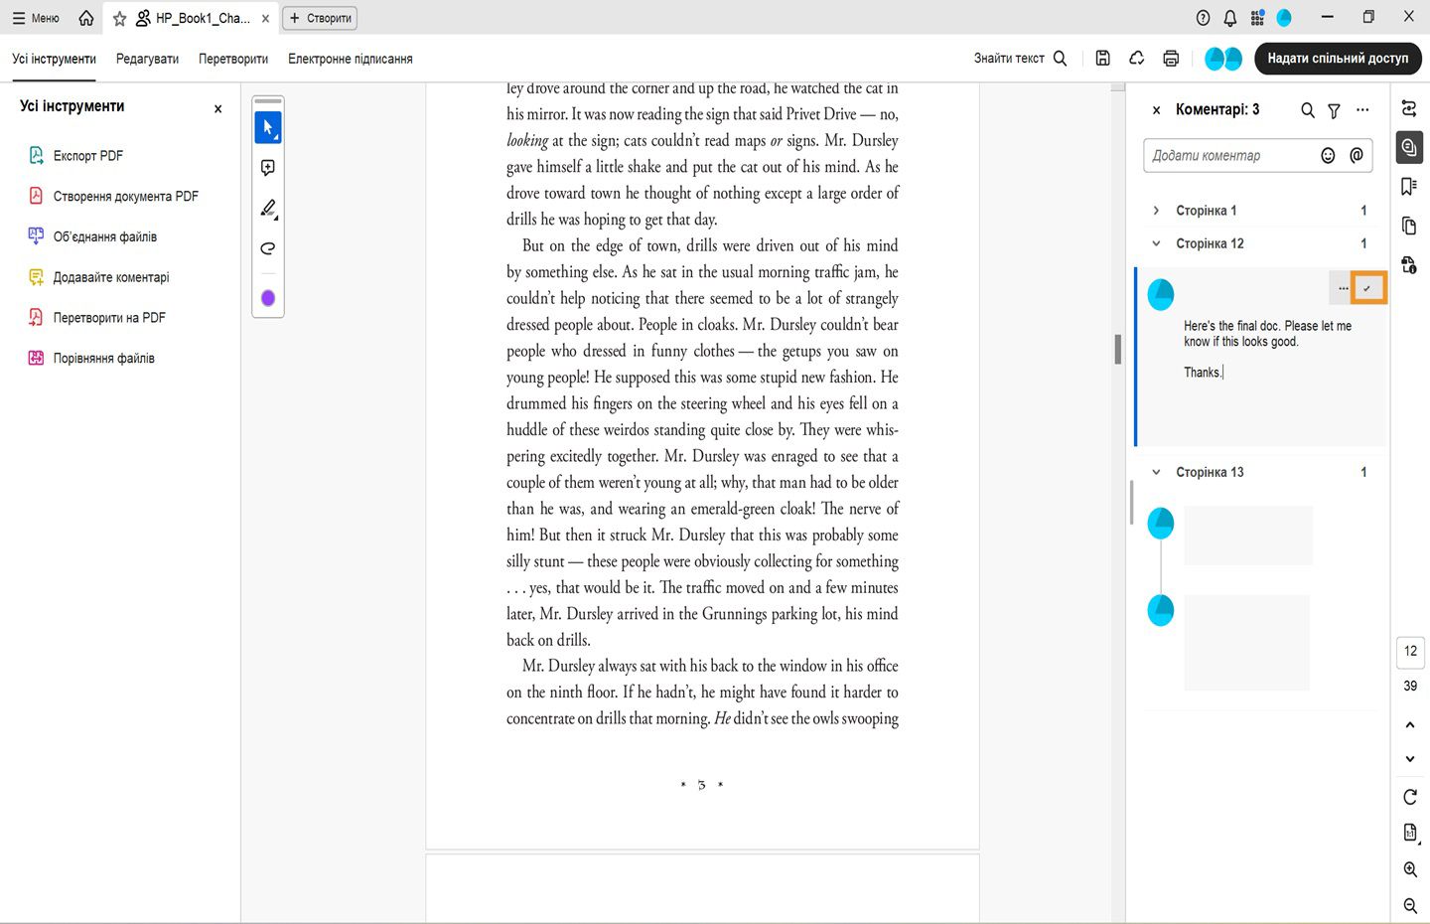Open Додавайте коментарі tool

[x=111, y=277]
